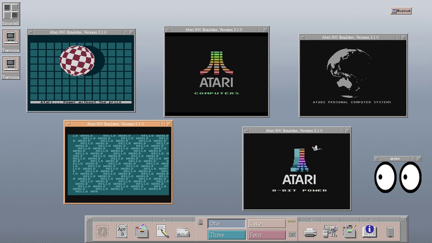The height and width of the screenshot is (243, 432).
Task: Click the Trash can icon
Action: (x=389, y=231)
